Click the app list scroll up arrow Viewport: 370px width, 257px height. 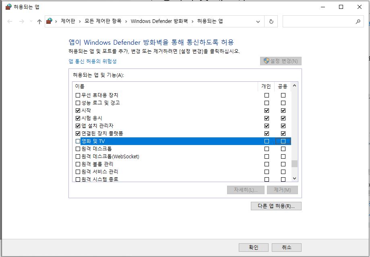tap(294, 86)
